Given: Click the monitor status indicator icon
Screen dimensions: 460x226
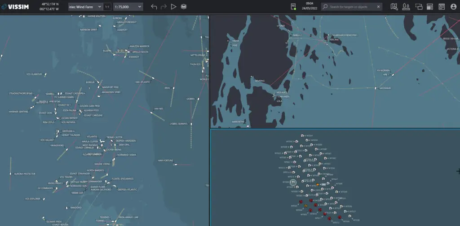Looking at the screenshot, I should tap(293, 7).
